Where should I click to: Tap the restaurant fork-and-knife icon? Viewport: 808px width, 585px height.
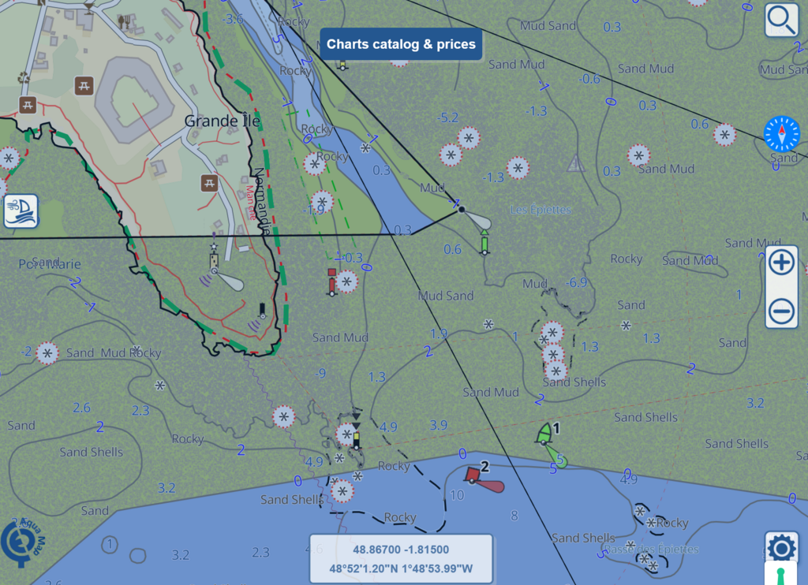[124, 21]
